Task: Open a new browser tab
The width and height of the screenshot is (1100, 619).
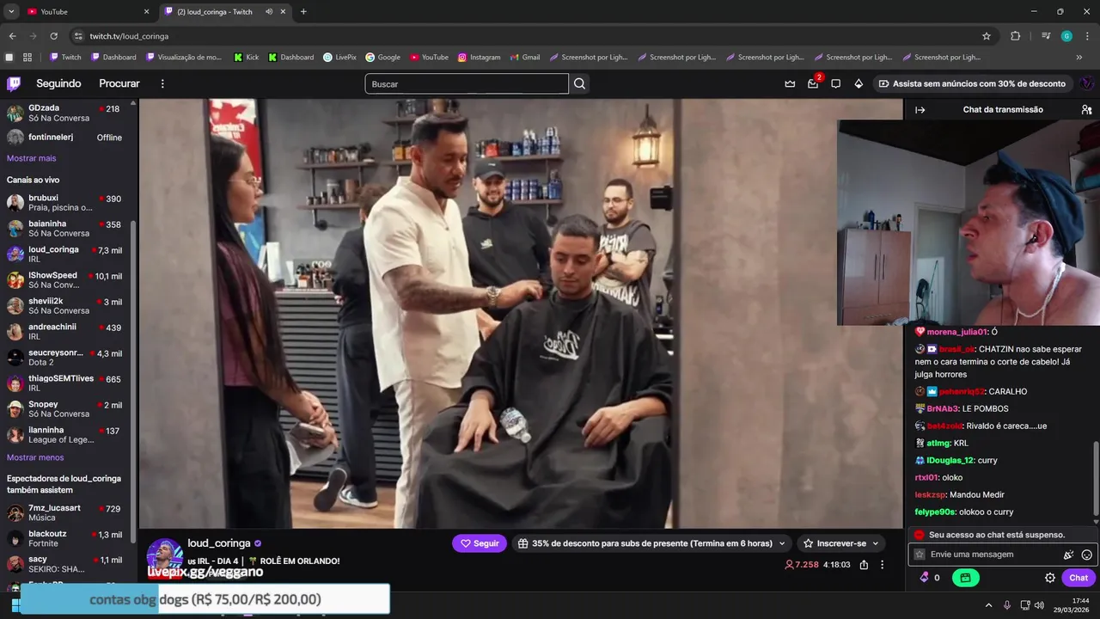Action: coord(303,12)
